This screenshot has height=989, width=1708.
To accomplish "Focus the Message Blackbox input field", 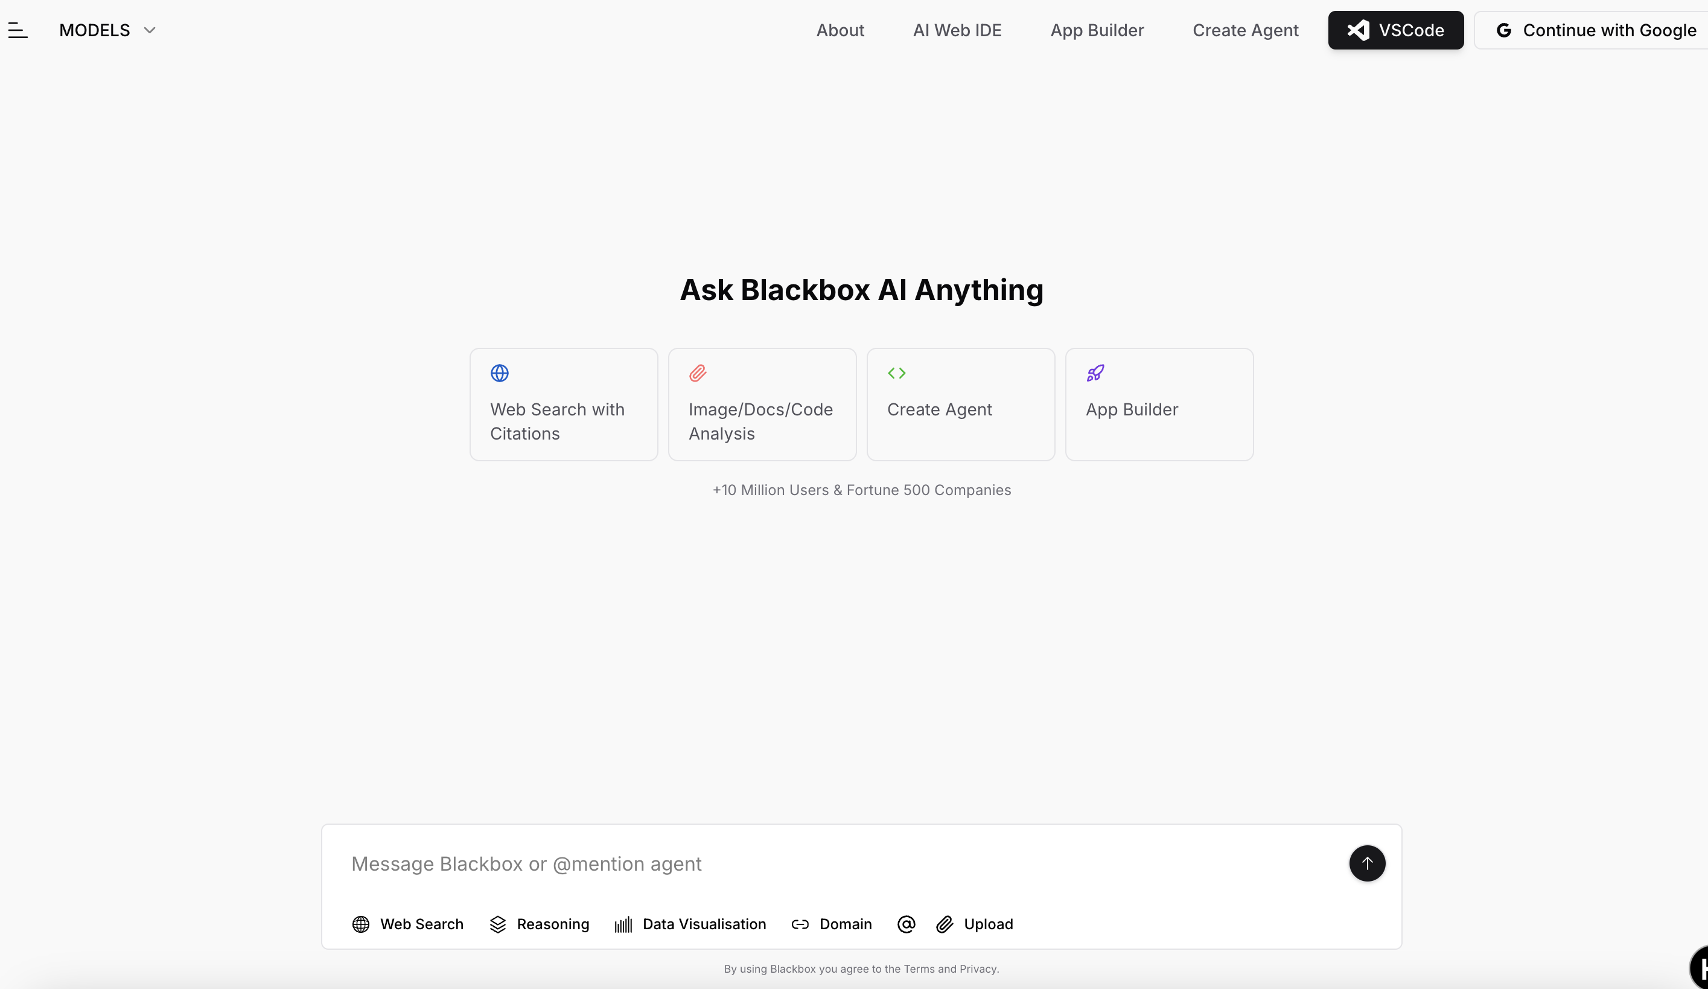I will click(x=841, y=863).
